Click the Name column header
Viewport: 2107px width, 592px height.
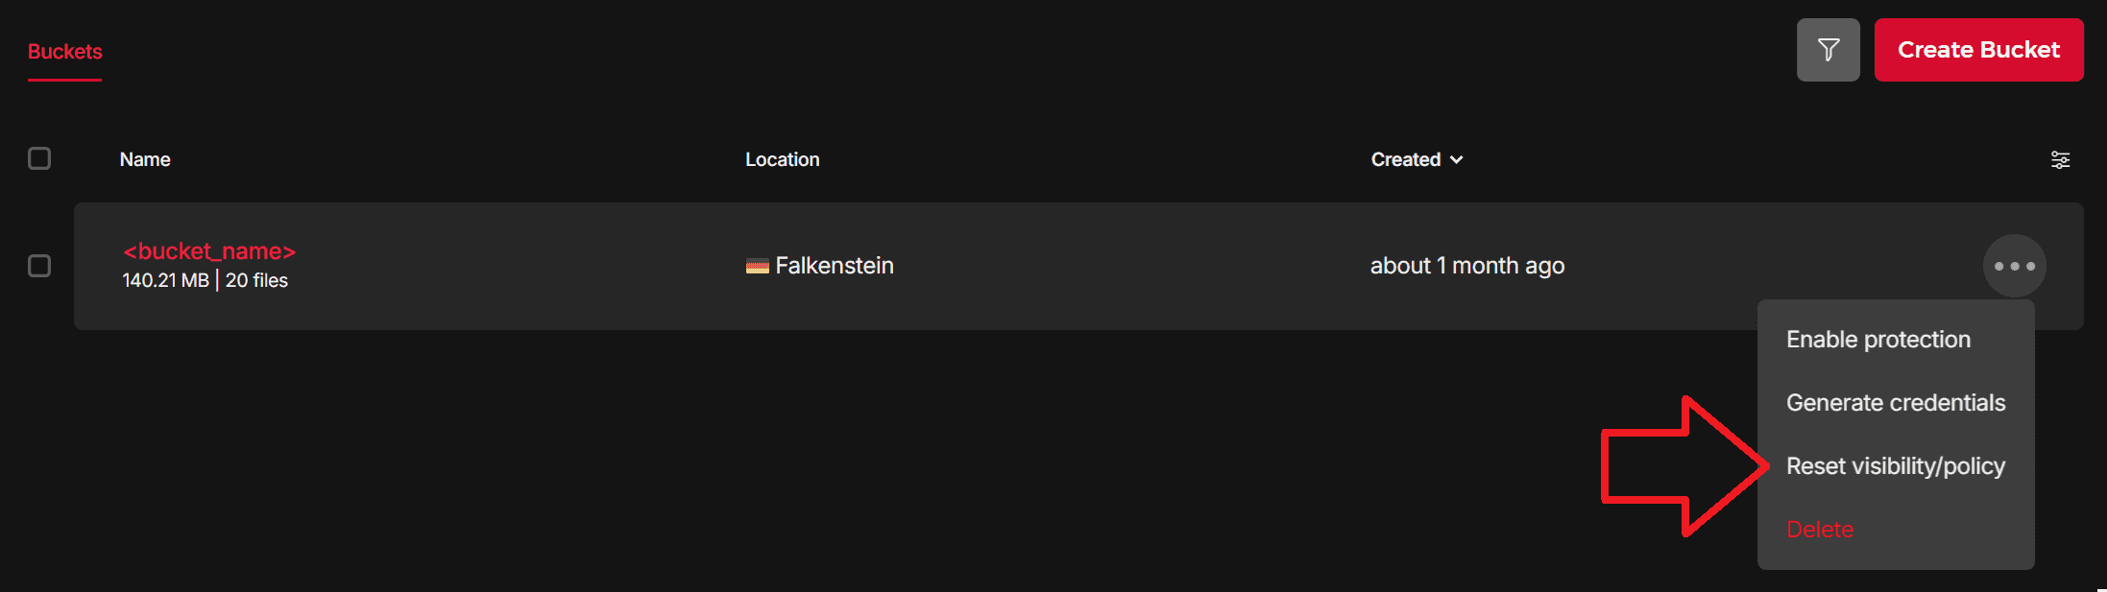tap(145, 160)
